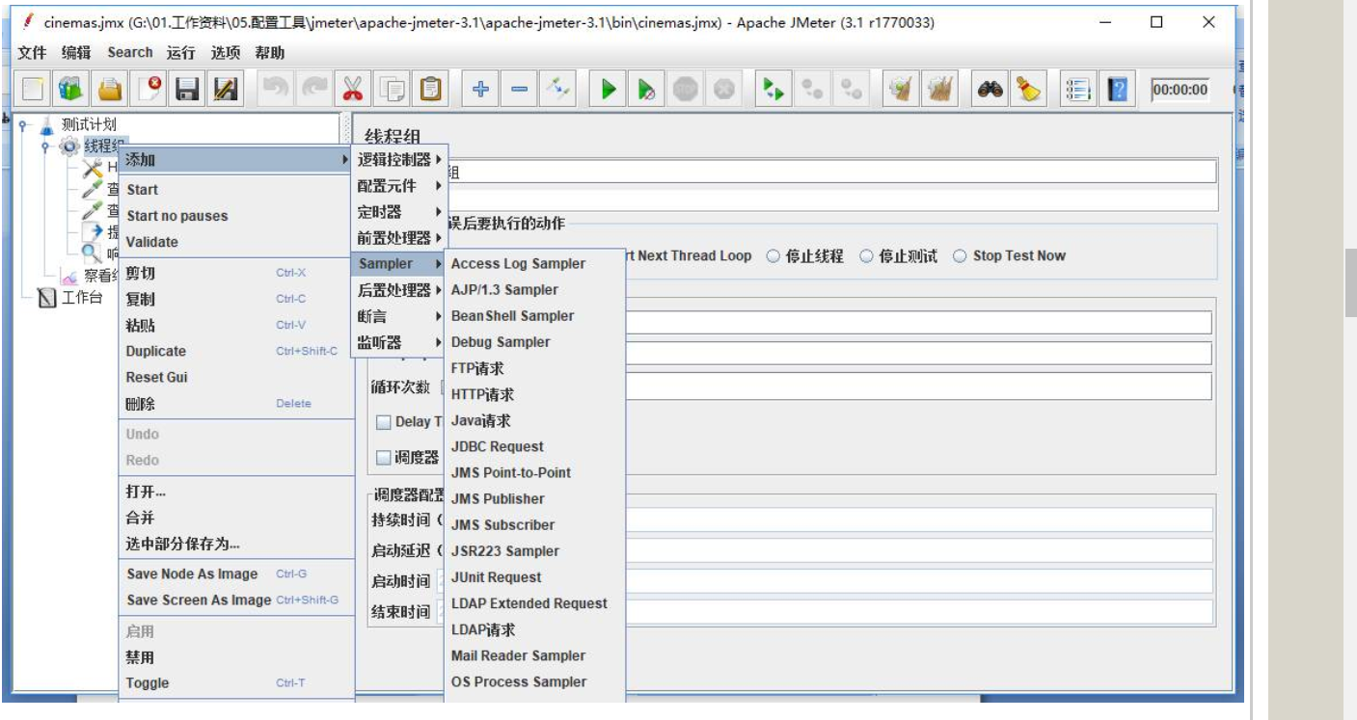Expand the 定时器 submenu

click(399, 212)
